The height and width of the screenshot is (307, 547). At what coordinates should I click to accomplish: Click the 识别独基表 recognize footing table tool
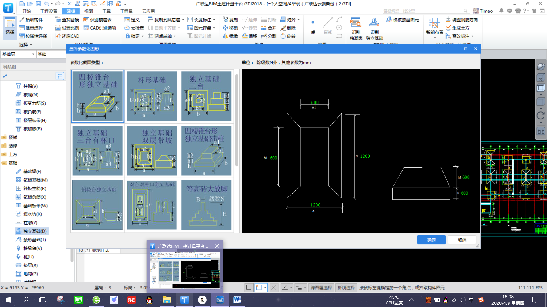pos(356,29)
